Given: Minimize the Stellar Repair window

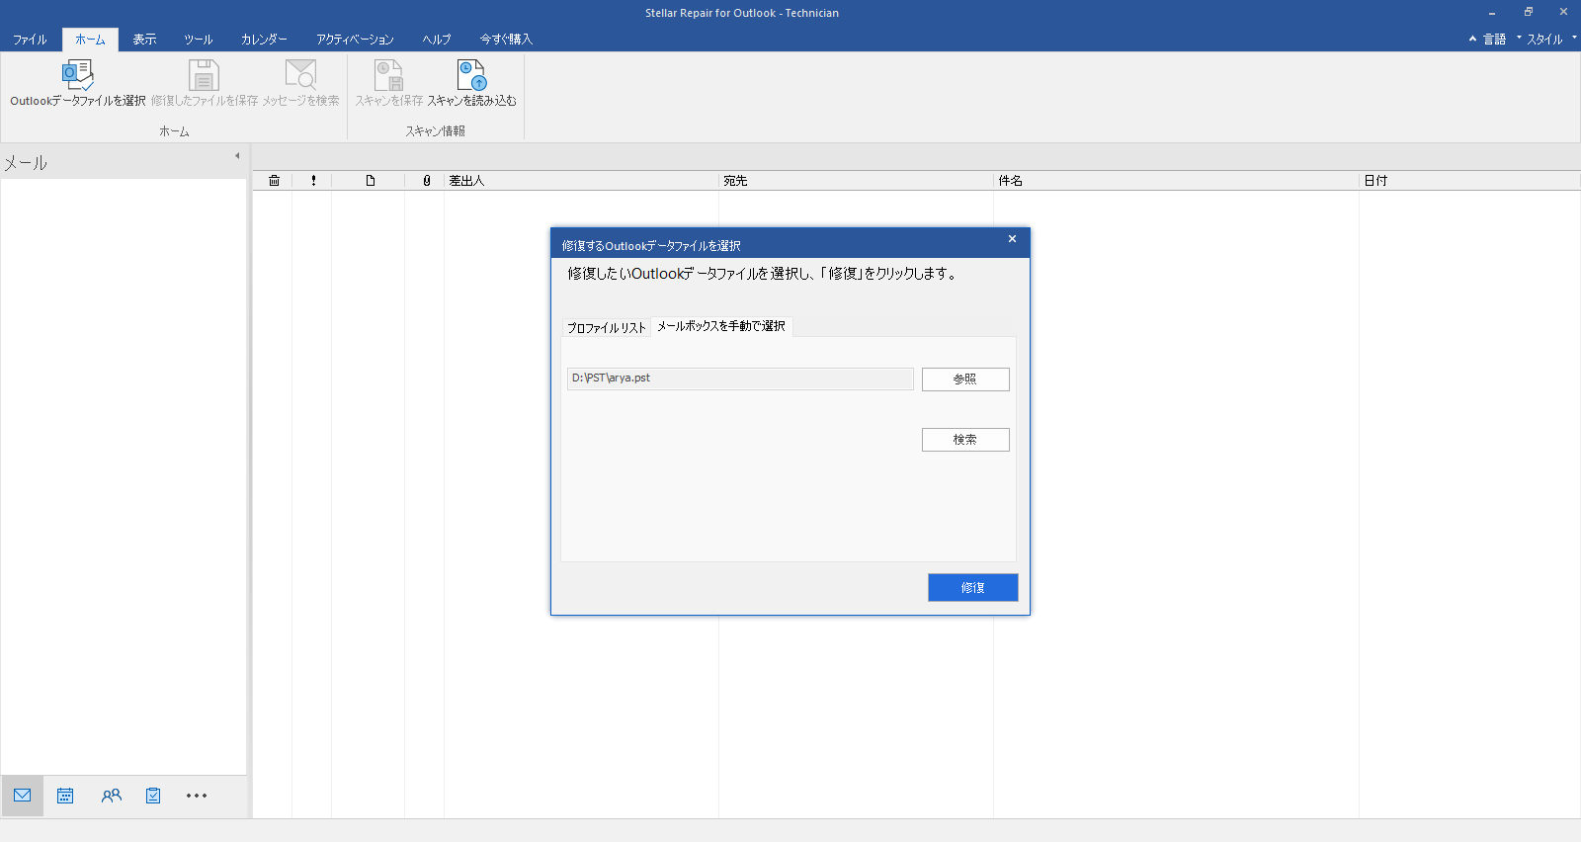Looking at the screenshot, I should [x=1492, y=12].
